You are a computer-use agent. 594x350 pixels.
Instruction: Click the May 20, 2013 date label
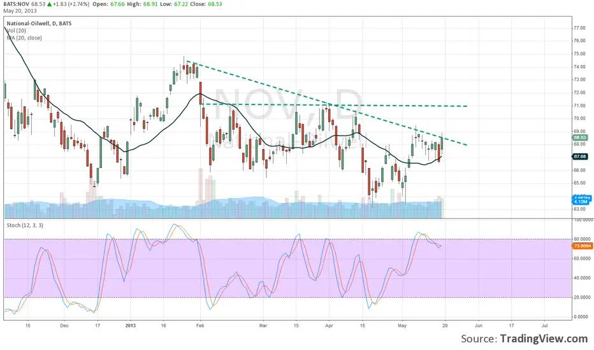pyautogui.click(x=20, y=11)
